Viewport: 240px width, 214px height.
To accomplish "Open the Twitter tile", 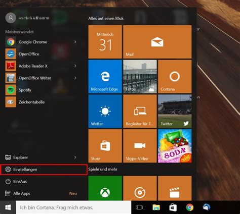I will tap(175, 111).
